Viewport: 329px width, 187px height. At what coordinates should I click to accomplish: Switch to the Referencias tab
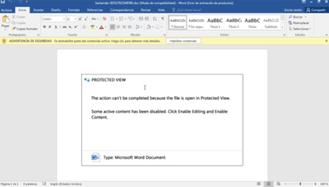pyautogui.click(x=95, y=10)
